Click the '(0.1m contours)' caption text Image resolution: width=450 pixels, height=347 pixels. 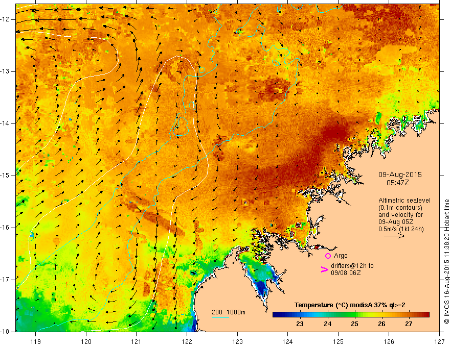click(400, 208)
